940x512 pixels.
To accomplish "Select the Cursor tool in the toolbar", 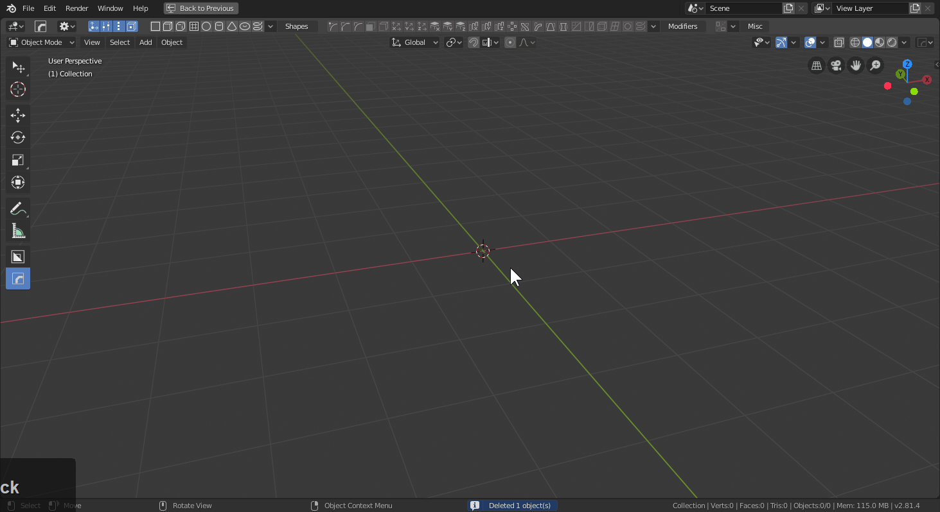I will [x=18, y=90].
